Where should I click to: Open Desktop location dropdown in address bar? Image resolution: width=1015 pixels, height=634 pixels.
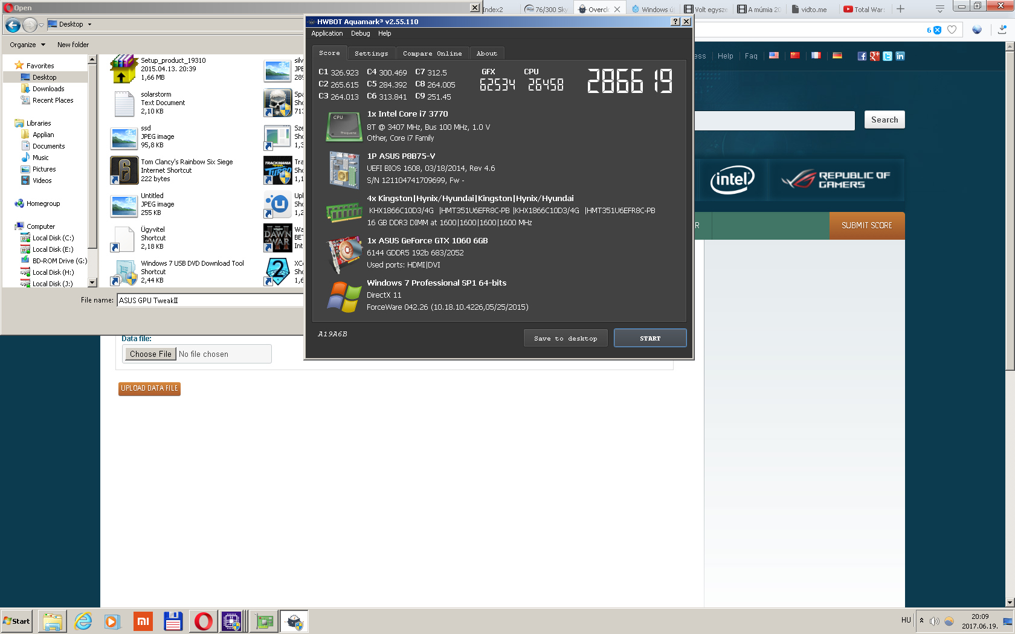(89, 25)
